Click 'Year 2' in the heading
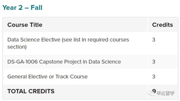180x101 pixels. (12, 8)
